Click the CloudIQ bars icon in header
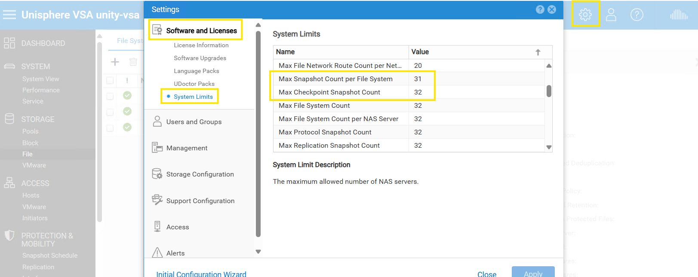 pos(679,15)
